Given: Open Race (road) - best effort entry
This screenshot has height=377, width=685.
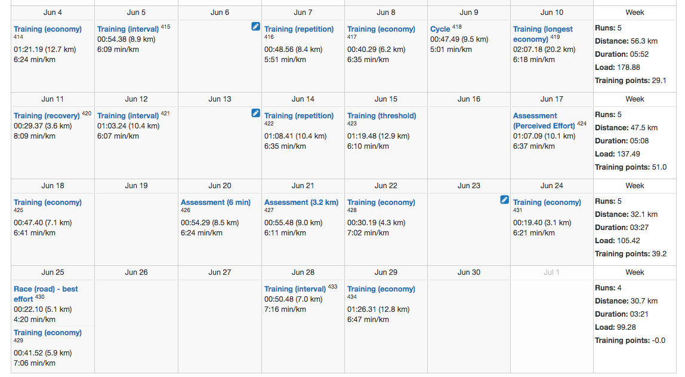Looking at the screenshot, I should [x=46, y=294].
